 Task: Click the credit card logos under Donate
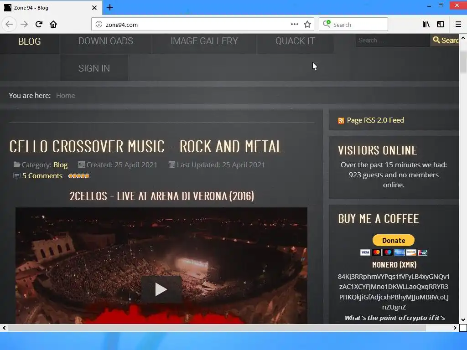point(394,252)
